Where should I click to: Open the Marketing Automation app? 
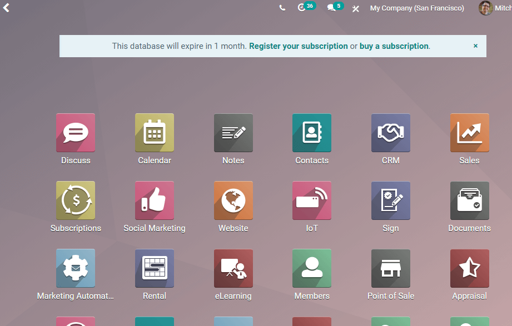[76, 268]
